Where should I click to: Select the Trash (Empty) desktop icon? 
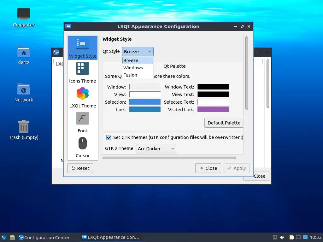coord(24,130)
